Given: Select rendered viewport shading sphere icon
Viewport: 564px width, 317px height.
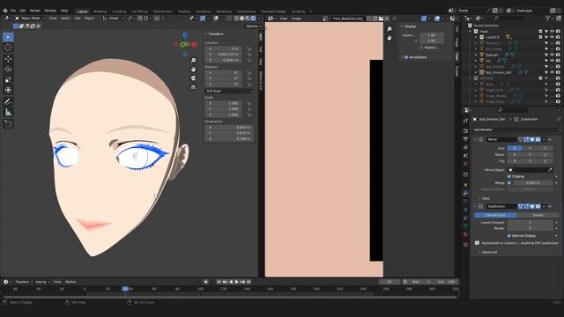Looking at the screenshot, I should coord(253,18).
